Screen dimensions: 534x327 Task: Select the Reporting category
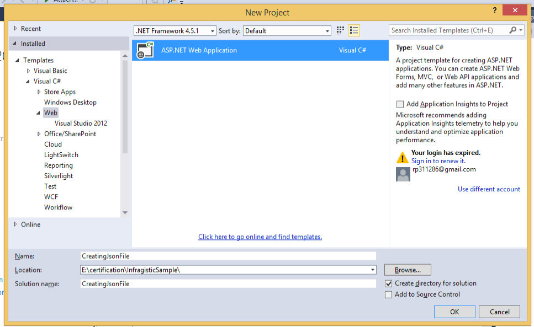coord(58,165)
